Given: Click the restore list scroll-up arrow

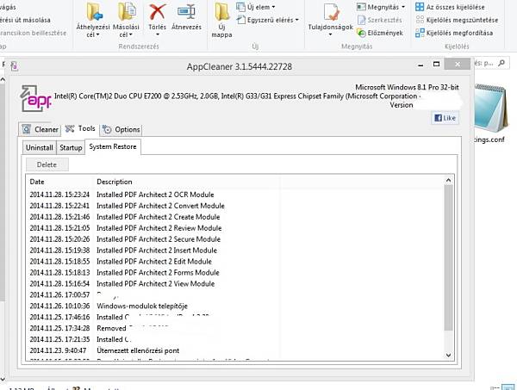Looking at the screenshot, I should pos(448,180).
